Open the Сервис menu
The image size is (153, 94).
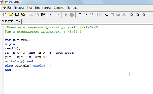coord(59,8)
